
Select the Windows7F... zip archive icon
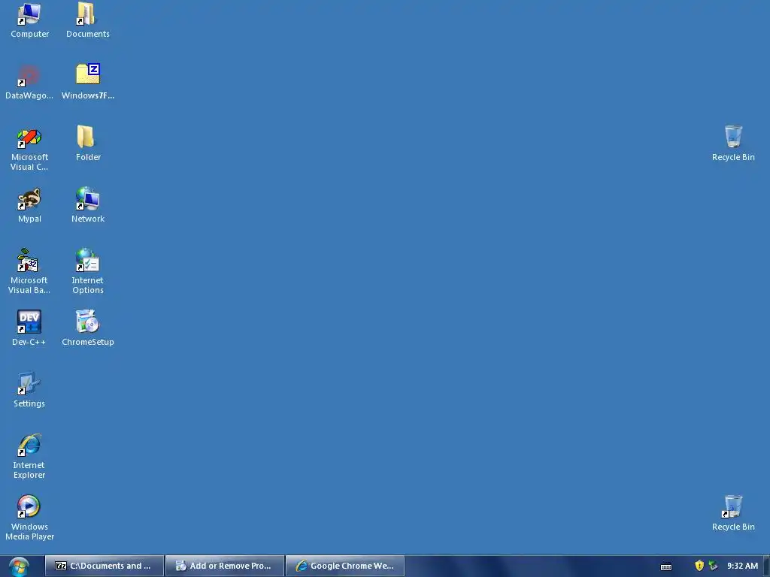point(88,82)
